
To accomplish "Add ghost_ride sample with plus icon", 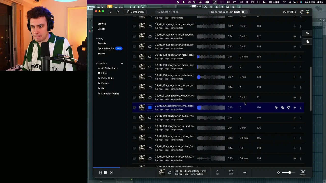I will [295, 36].
